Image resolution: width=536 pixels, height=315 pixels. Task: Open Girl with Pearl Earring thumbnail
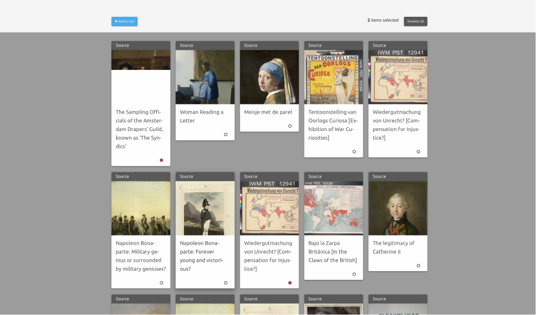coord(269,77)
